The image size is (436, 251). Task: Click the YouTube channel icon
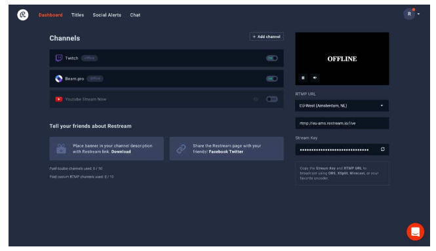(58, 99)
